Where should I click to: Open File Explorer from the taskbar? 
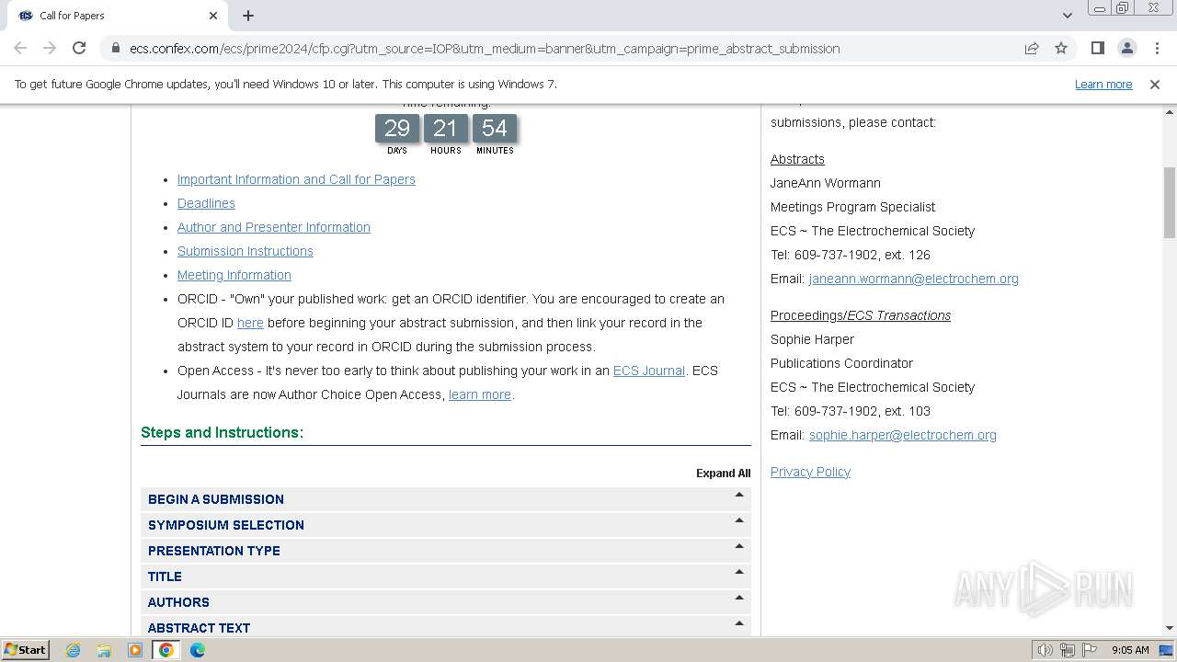[x=104, y=650]
